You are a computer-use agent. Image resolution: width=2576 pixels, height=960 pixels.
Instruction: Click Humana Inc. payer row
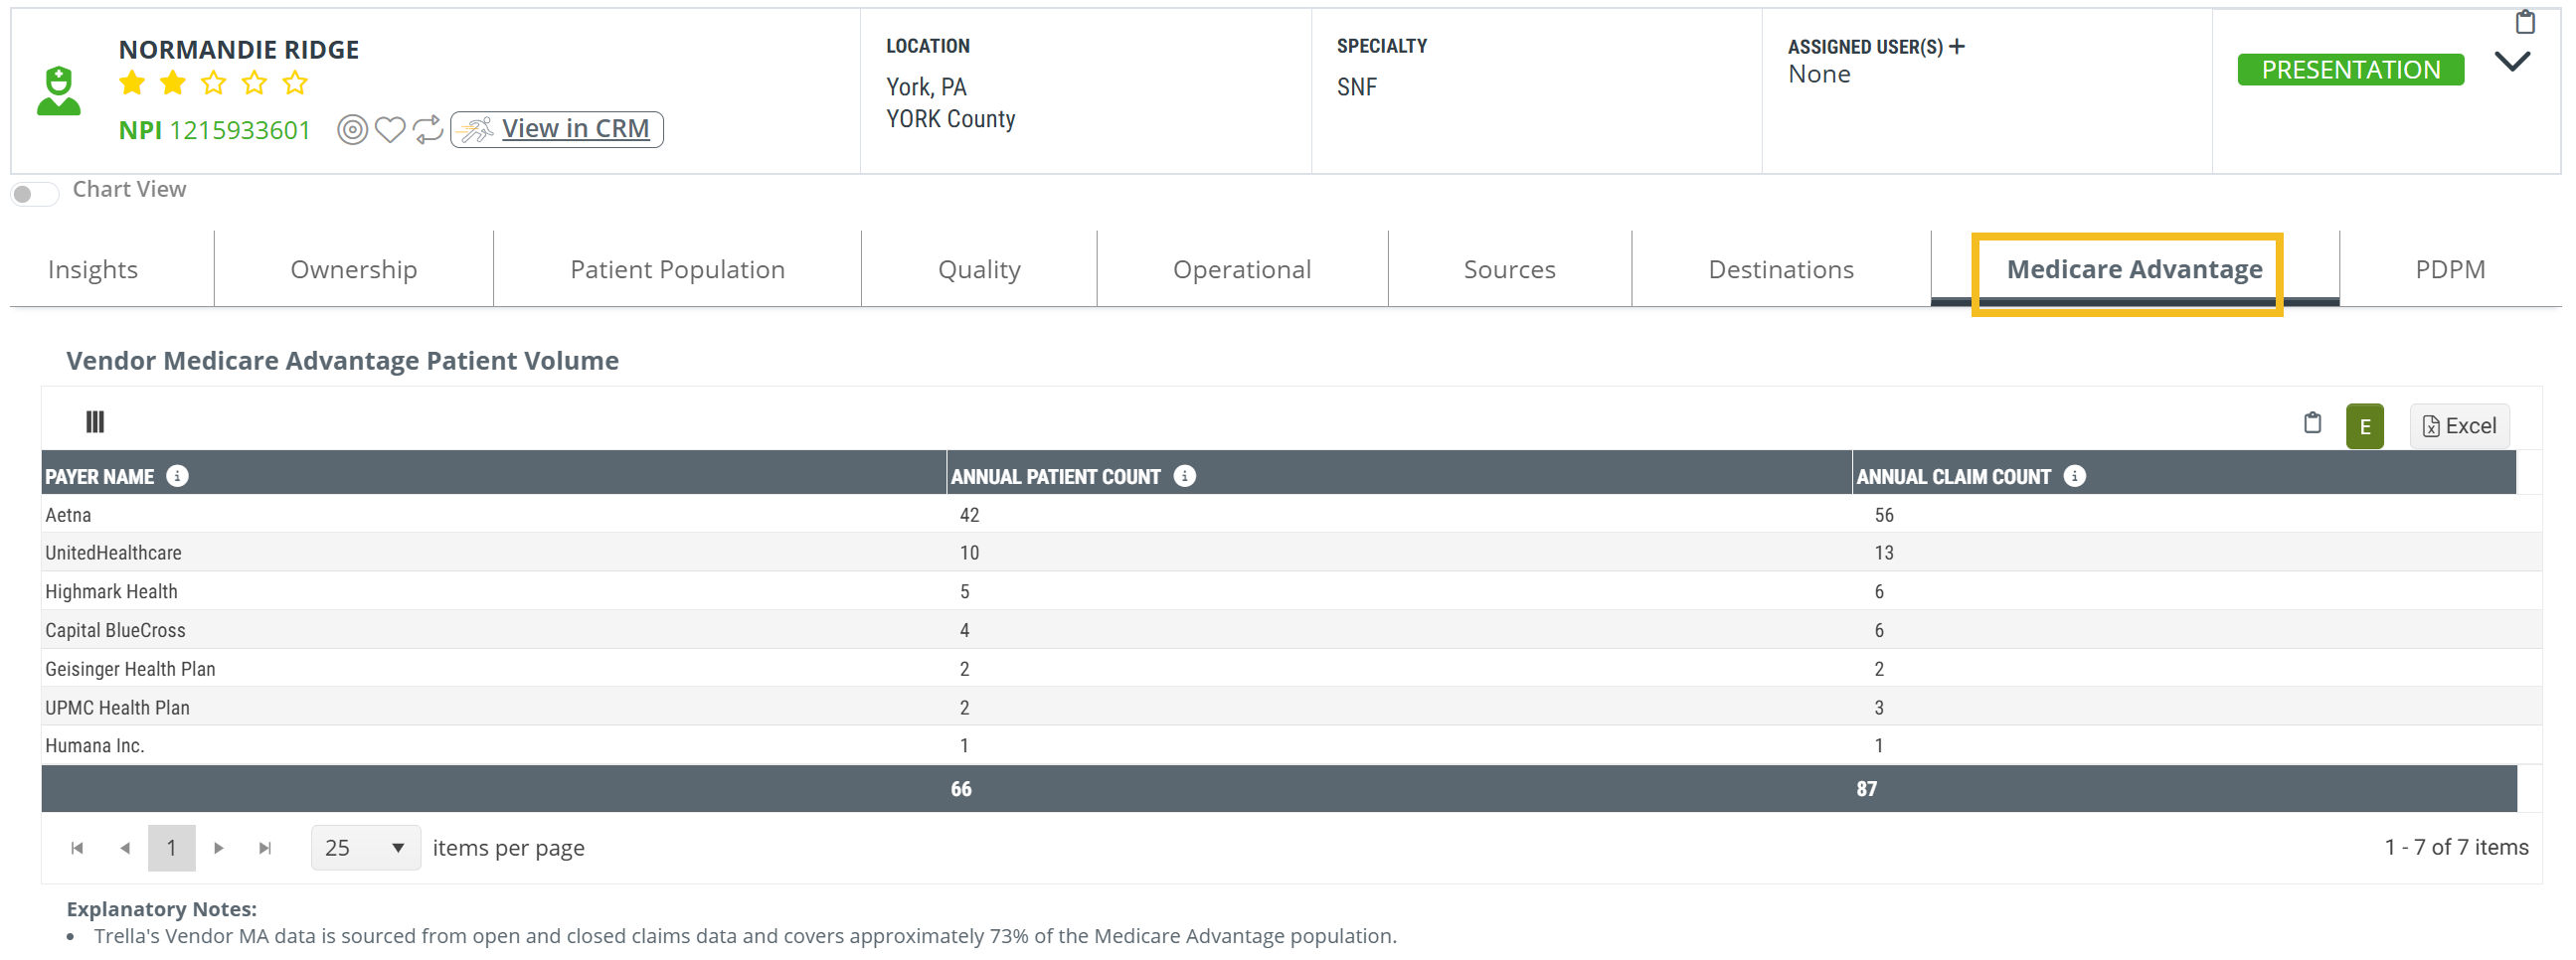point(1290,746)
